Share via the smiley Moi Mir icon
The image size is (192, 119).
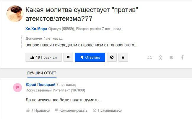(x=149, y=57)
